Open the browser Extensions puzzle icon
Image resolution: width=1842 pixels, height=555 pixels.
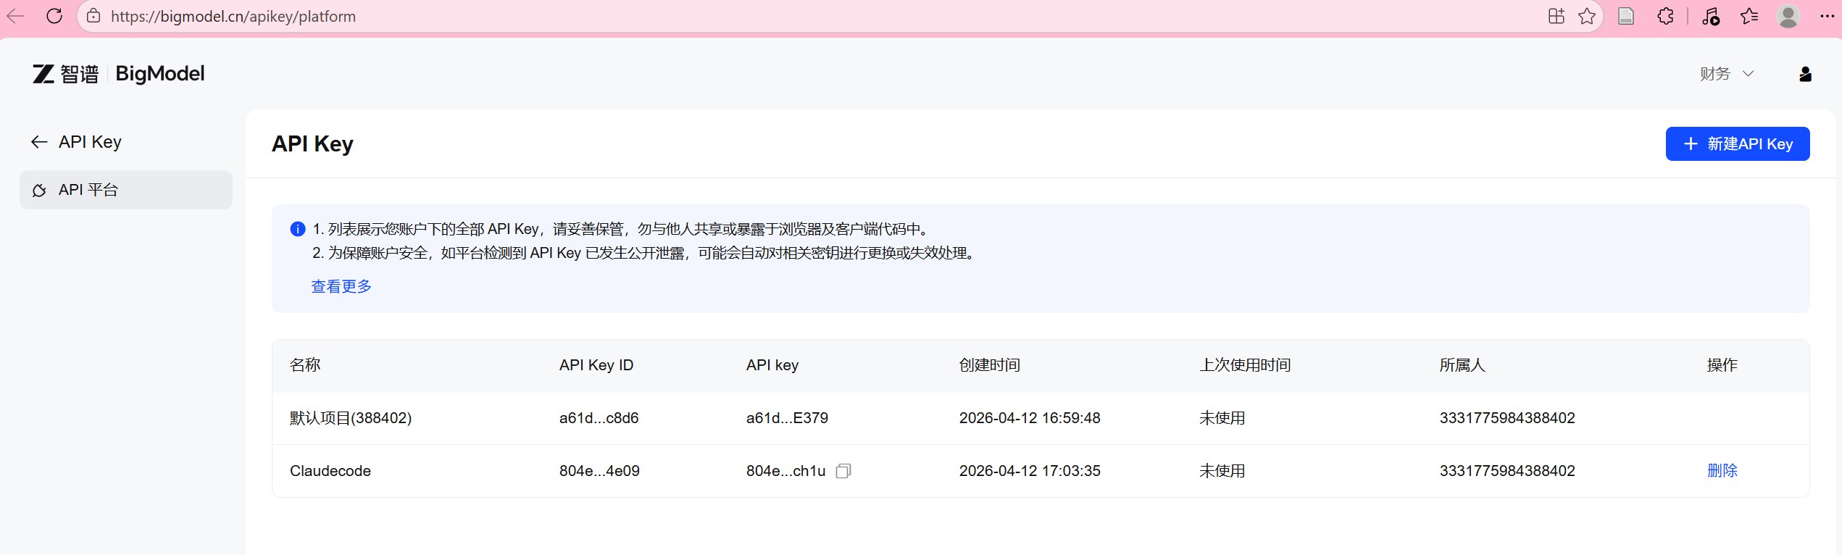(1665, 16)
